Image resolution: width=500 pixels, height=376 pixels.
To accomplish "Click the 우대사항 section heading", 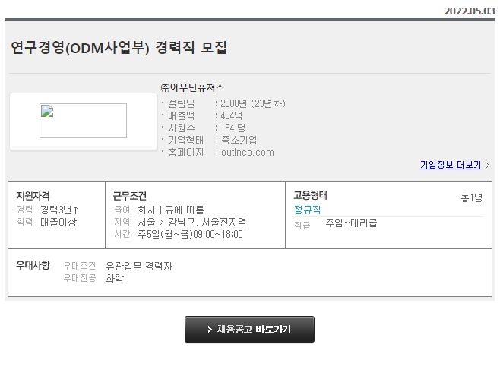I will (x=33, y=265).
